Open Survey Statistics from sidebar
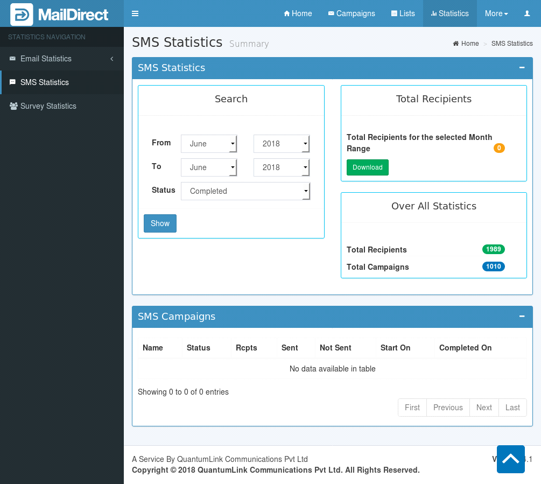Viewport: 541px width, 484px height. pyautogui.click(x=48, y=106)
